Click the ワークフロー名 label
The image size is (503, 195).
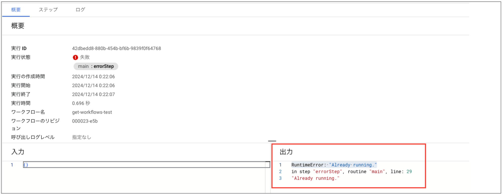[28, 112]
